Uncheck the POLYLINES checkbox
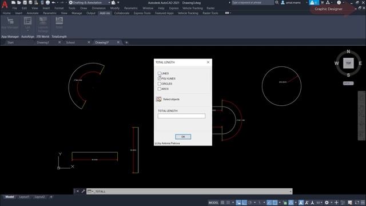366x206 pixels. [x=159, y=78]
